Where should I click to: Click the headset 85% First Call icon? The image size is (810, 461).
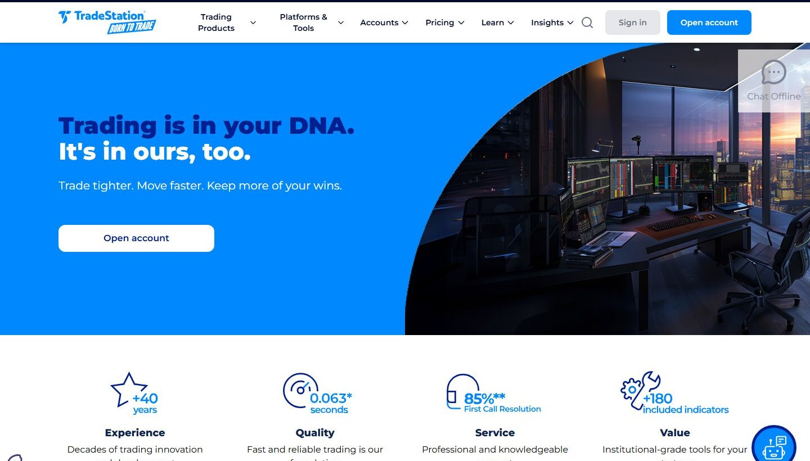click(x=493, y=393)
